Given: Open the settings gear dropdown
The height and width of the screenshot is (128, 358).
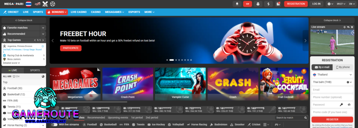Looking at the screenshot, I should point(330,4).
